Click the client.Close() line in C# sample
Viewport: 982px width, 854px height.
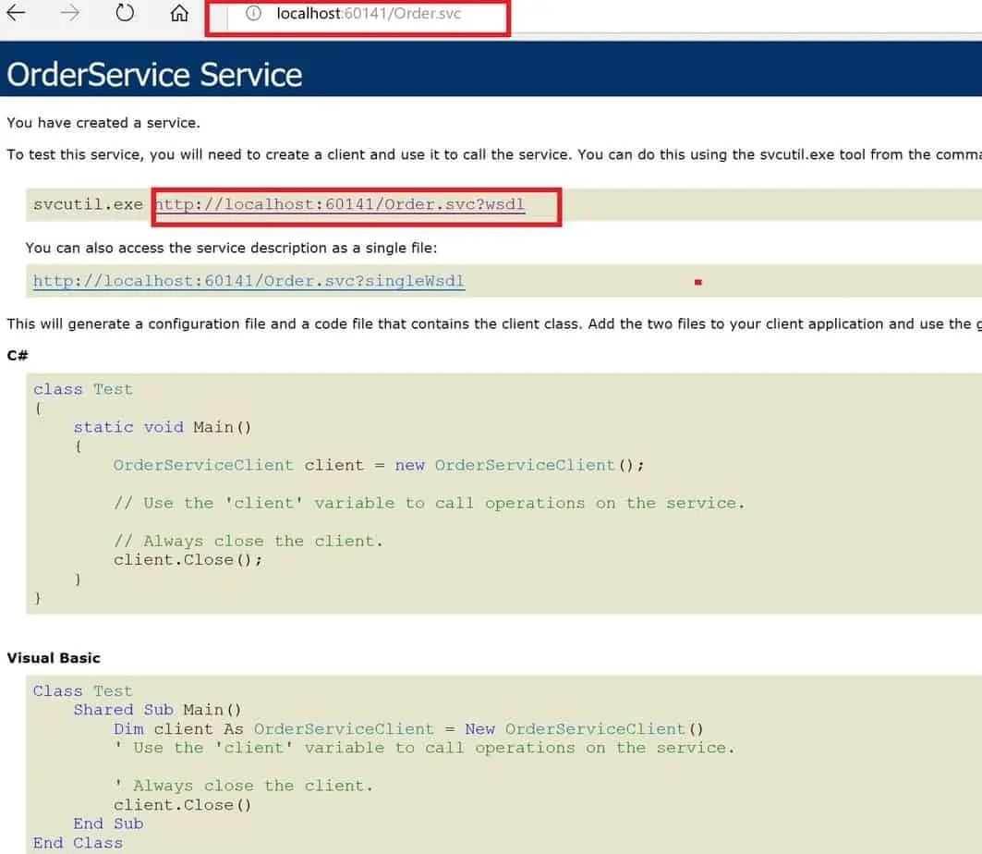coord(188,559)
